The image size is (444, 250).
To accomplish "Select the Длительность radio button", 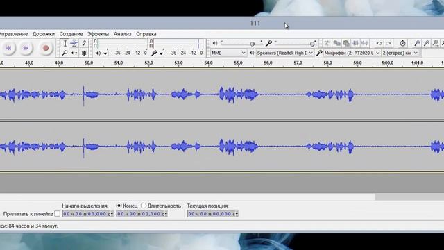I will click(x=144, y=206).
